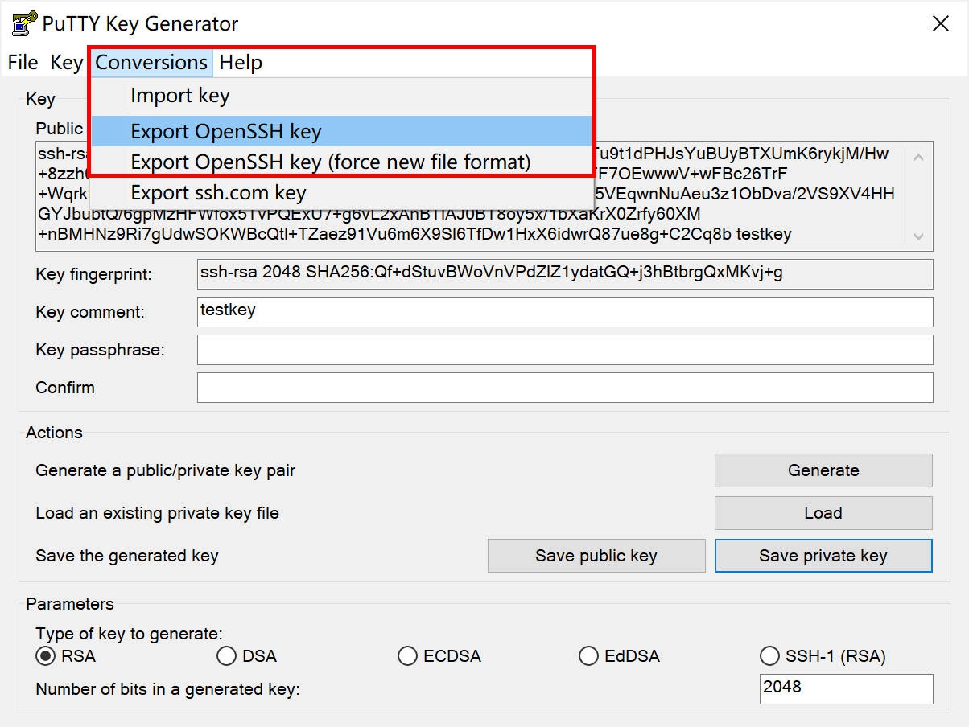The width and height of the screenshot is (969, 727).
Task: Select the DSA key type
Action: 247,656
